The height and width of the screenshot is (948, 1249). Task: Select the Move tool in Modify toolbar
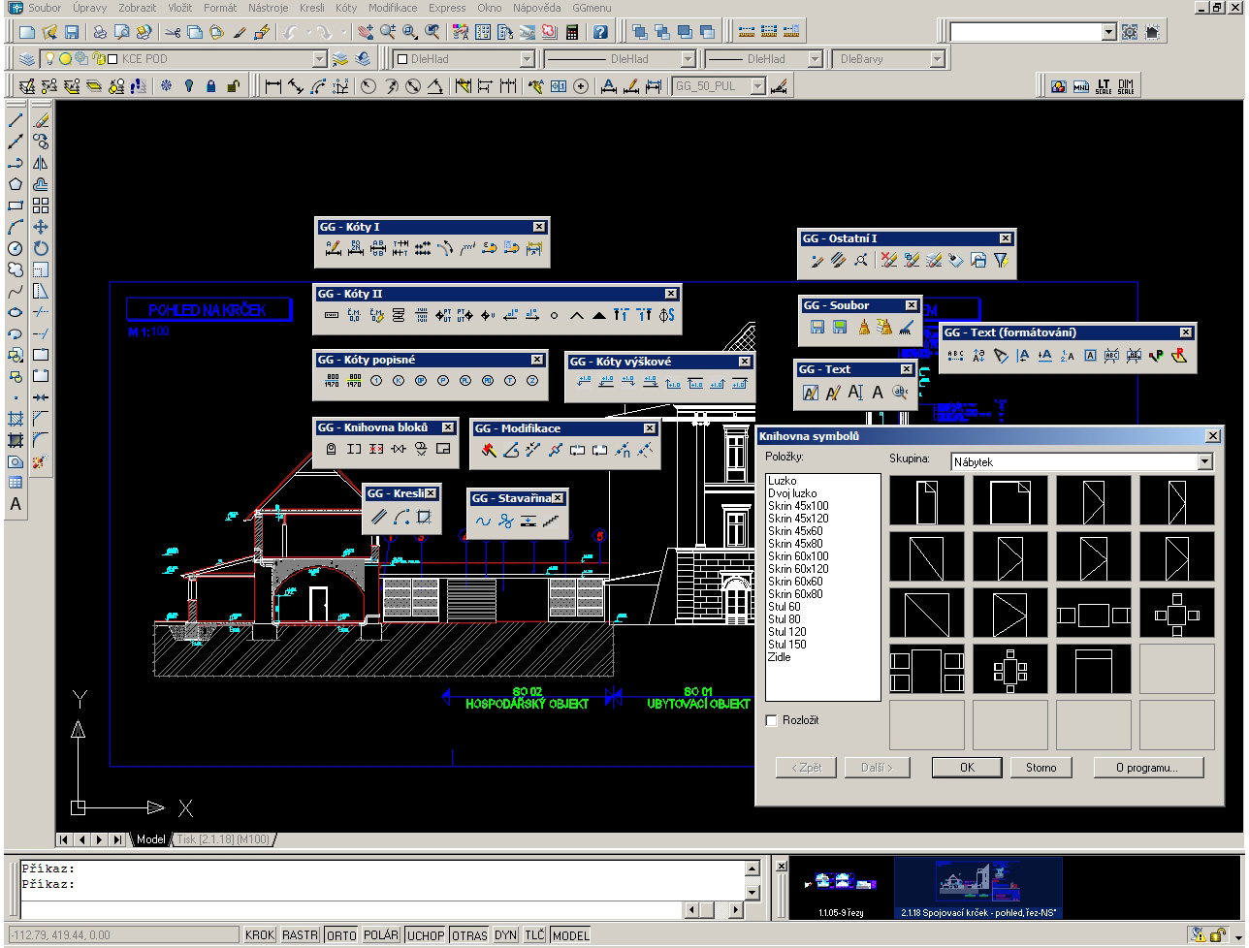(x=41, y=227)
